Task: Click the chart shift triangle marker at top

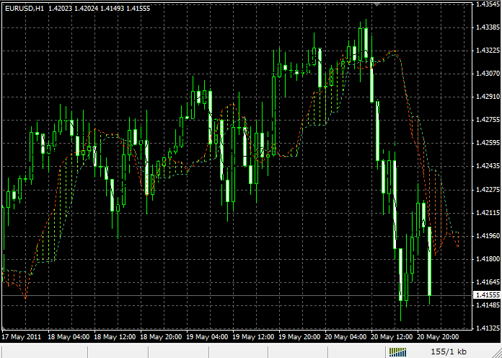Action: coord(377,4)
